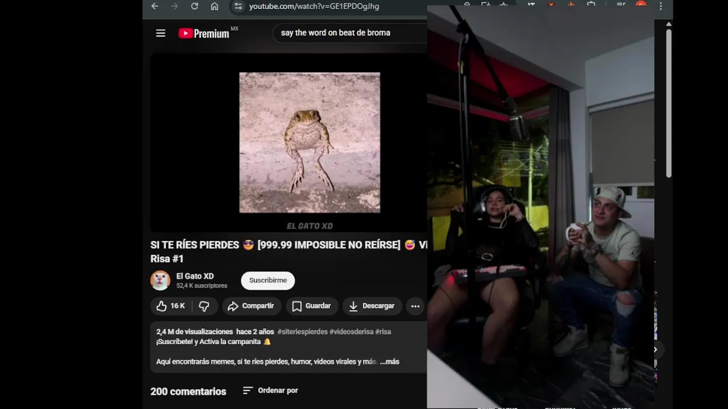The image size is (728, 409).
Task: Open site information icon in address bar
Action: (x=238, y=6)
